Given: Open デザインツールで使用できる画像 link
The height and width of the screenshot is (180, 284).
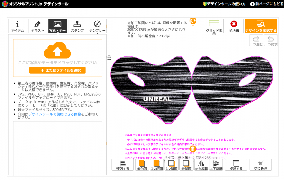Looking at the screenshot, I should coord(55,114).
